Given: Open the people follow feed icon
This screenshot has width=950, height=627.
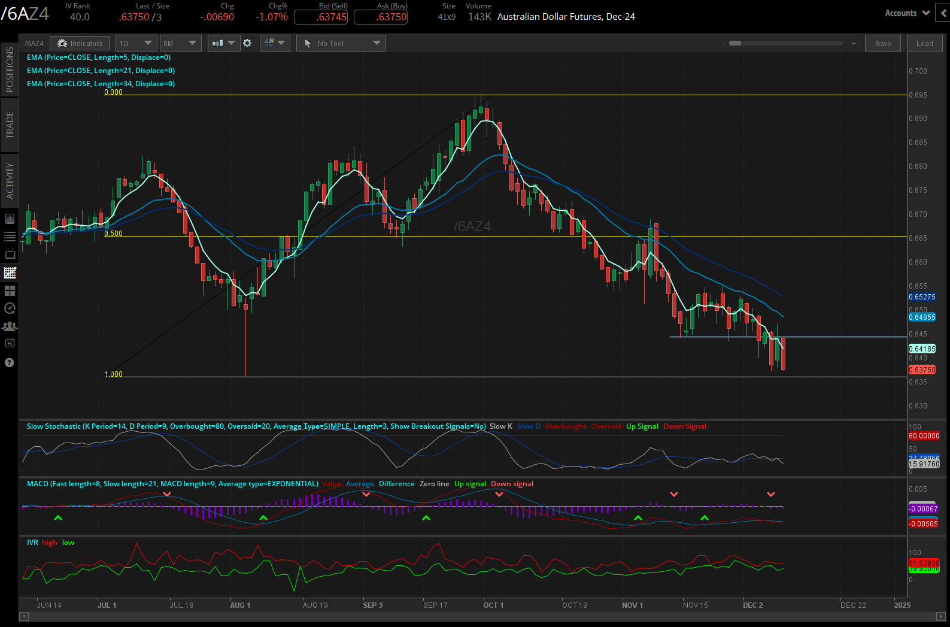Looking at the screenshot, I should point(10,326).
